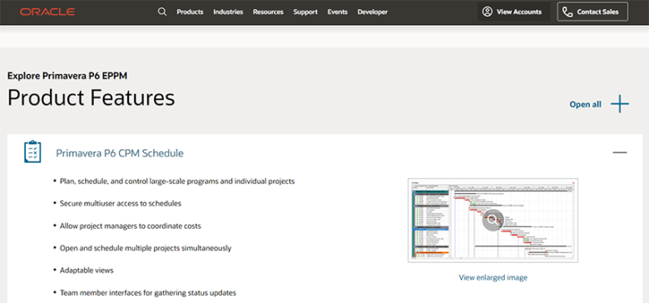Click the Explore Primavera P6 EPPM text

click(67, 76)
